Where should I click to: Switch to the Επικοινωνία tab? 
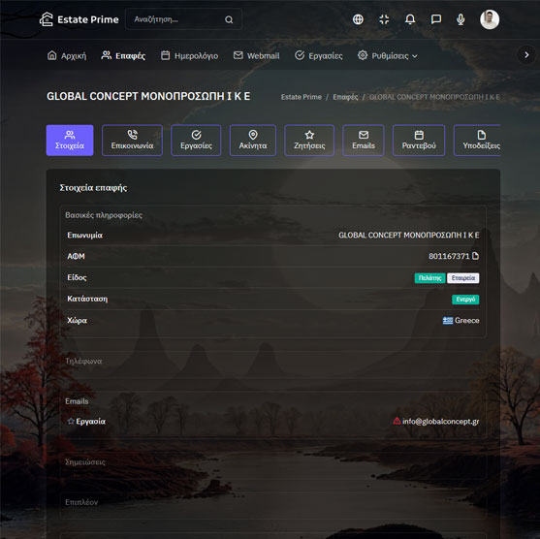click(132, 141)
